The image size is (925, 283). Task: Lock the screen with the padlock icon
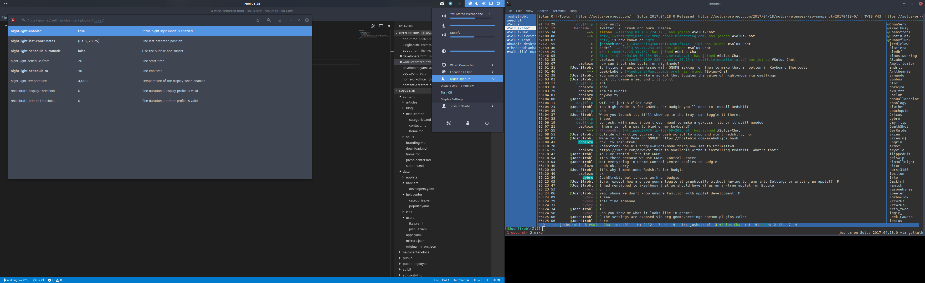click(467, 123)
